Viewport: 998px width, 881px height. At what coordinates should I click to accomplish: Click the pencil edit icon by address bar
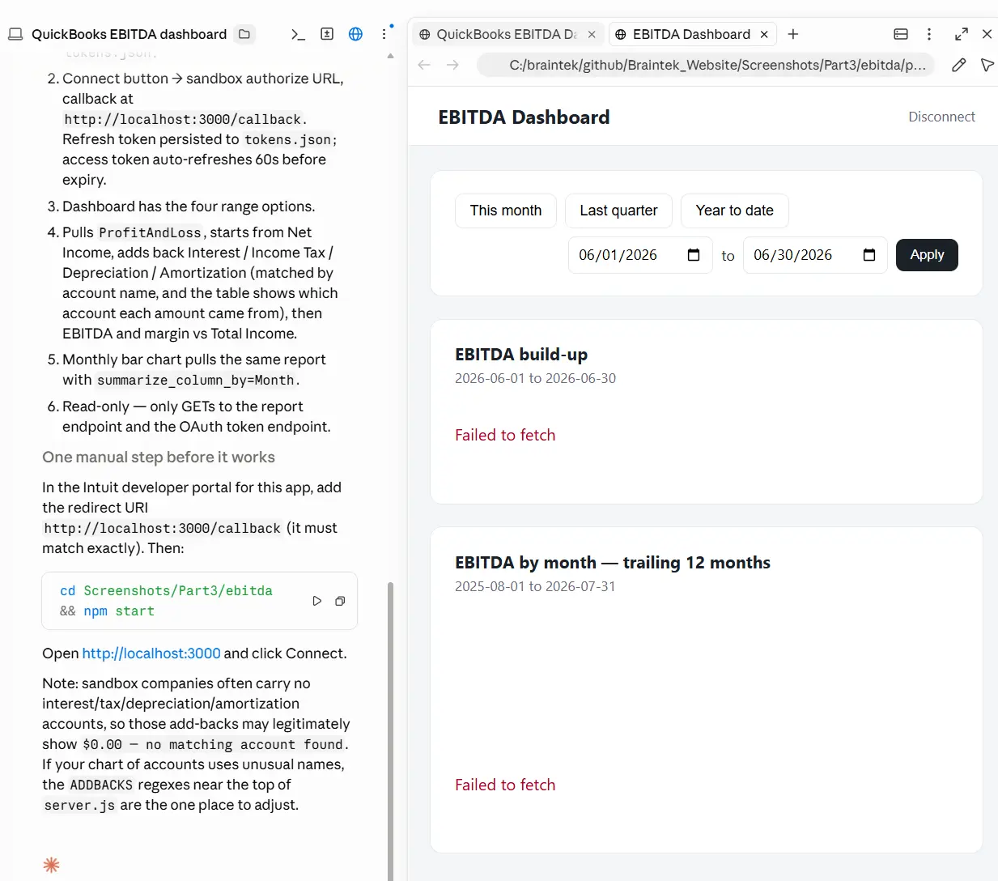pyautogui.click(x=959, y=65)
